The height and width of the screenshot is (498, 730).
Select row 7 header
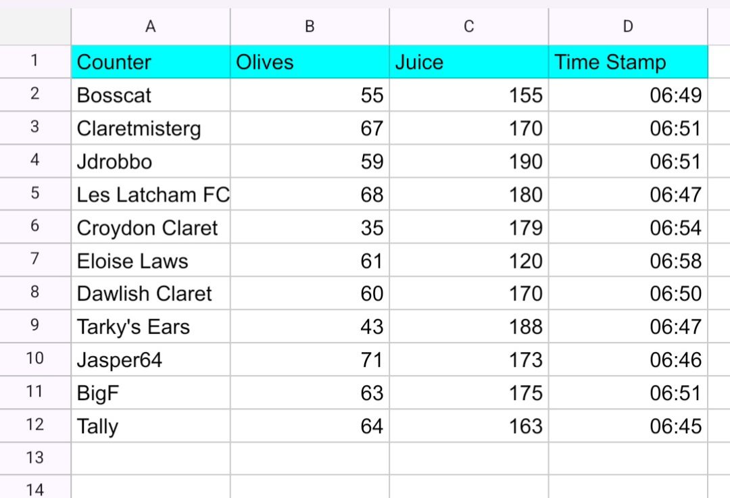(35, 260)
